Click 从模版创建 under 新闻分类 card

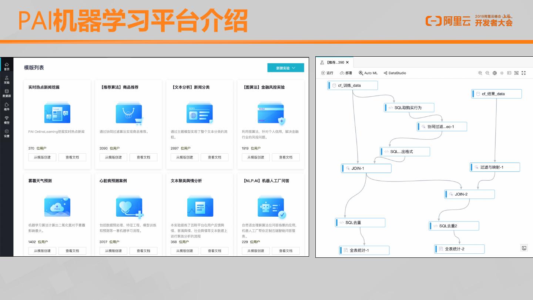tap(184, 157)
